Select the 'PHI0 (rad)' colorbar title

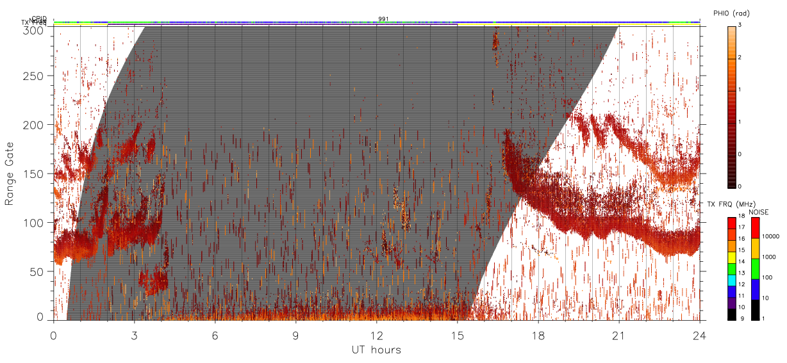pyautogui.click(x=731, y=13)
